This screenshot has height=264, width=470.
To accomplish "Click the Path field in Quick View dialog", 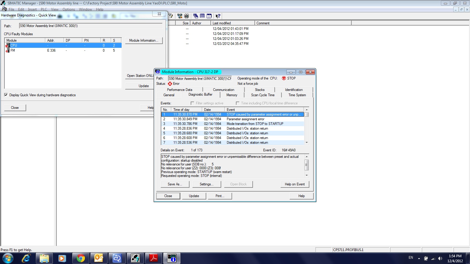I will point(91,26).
